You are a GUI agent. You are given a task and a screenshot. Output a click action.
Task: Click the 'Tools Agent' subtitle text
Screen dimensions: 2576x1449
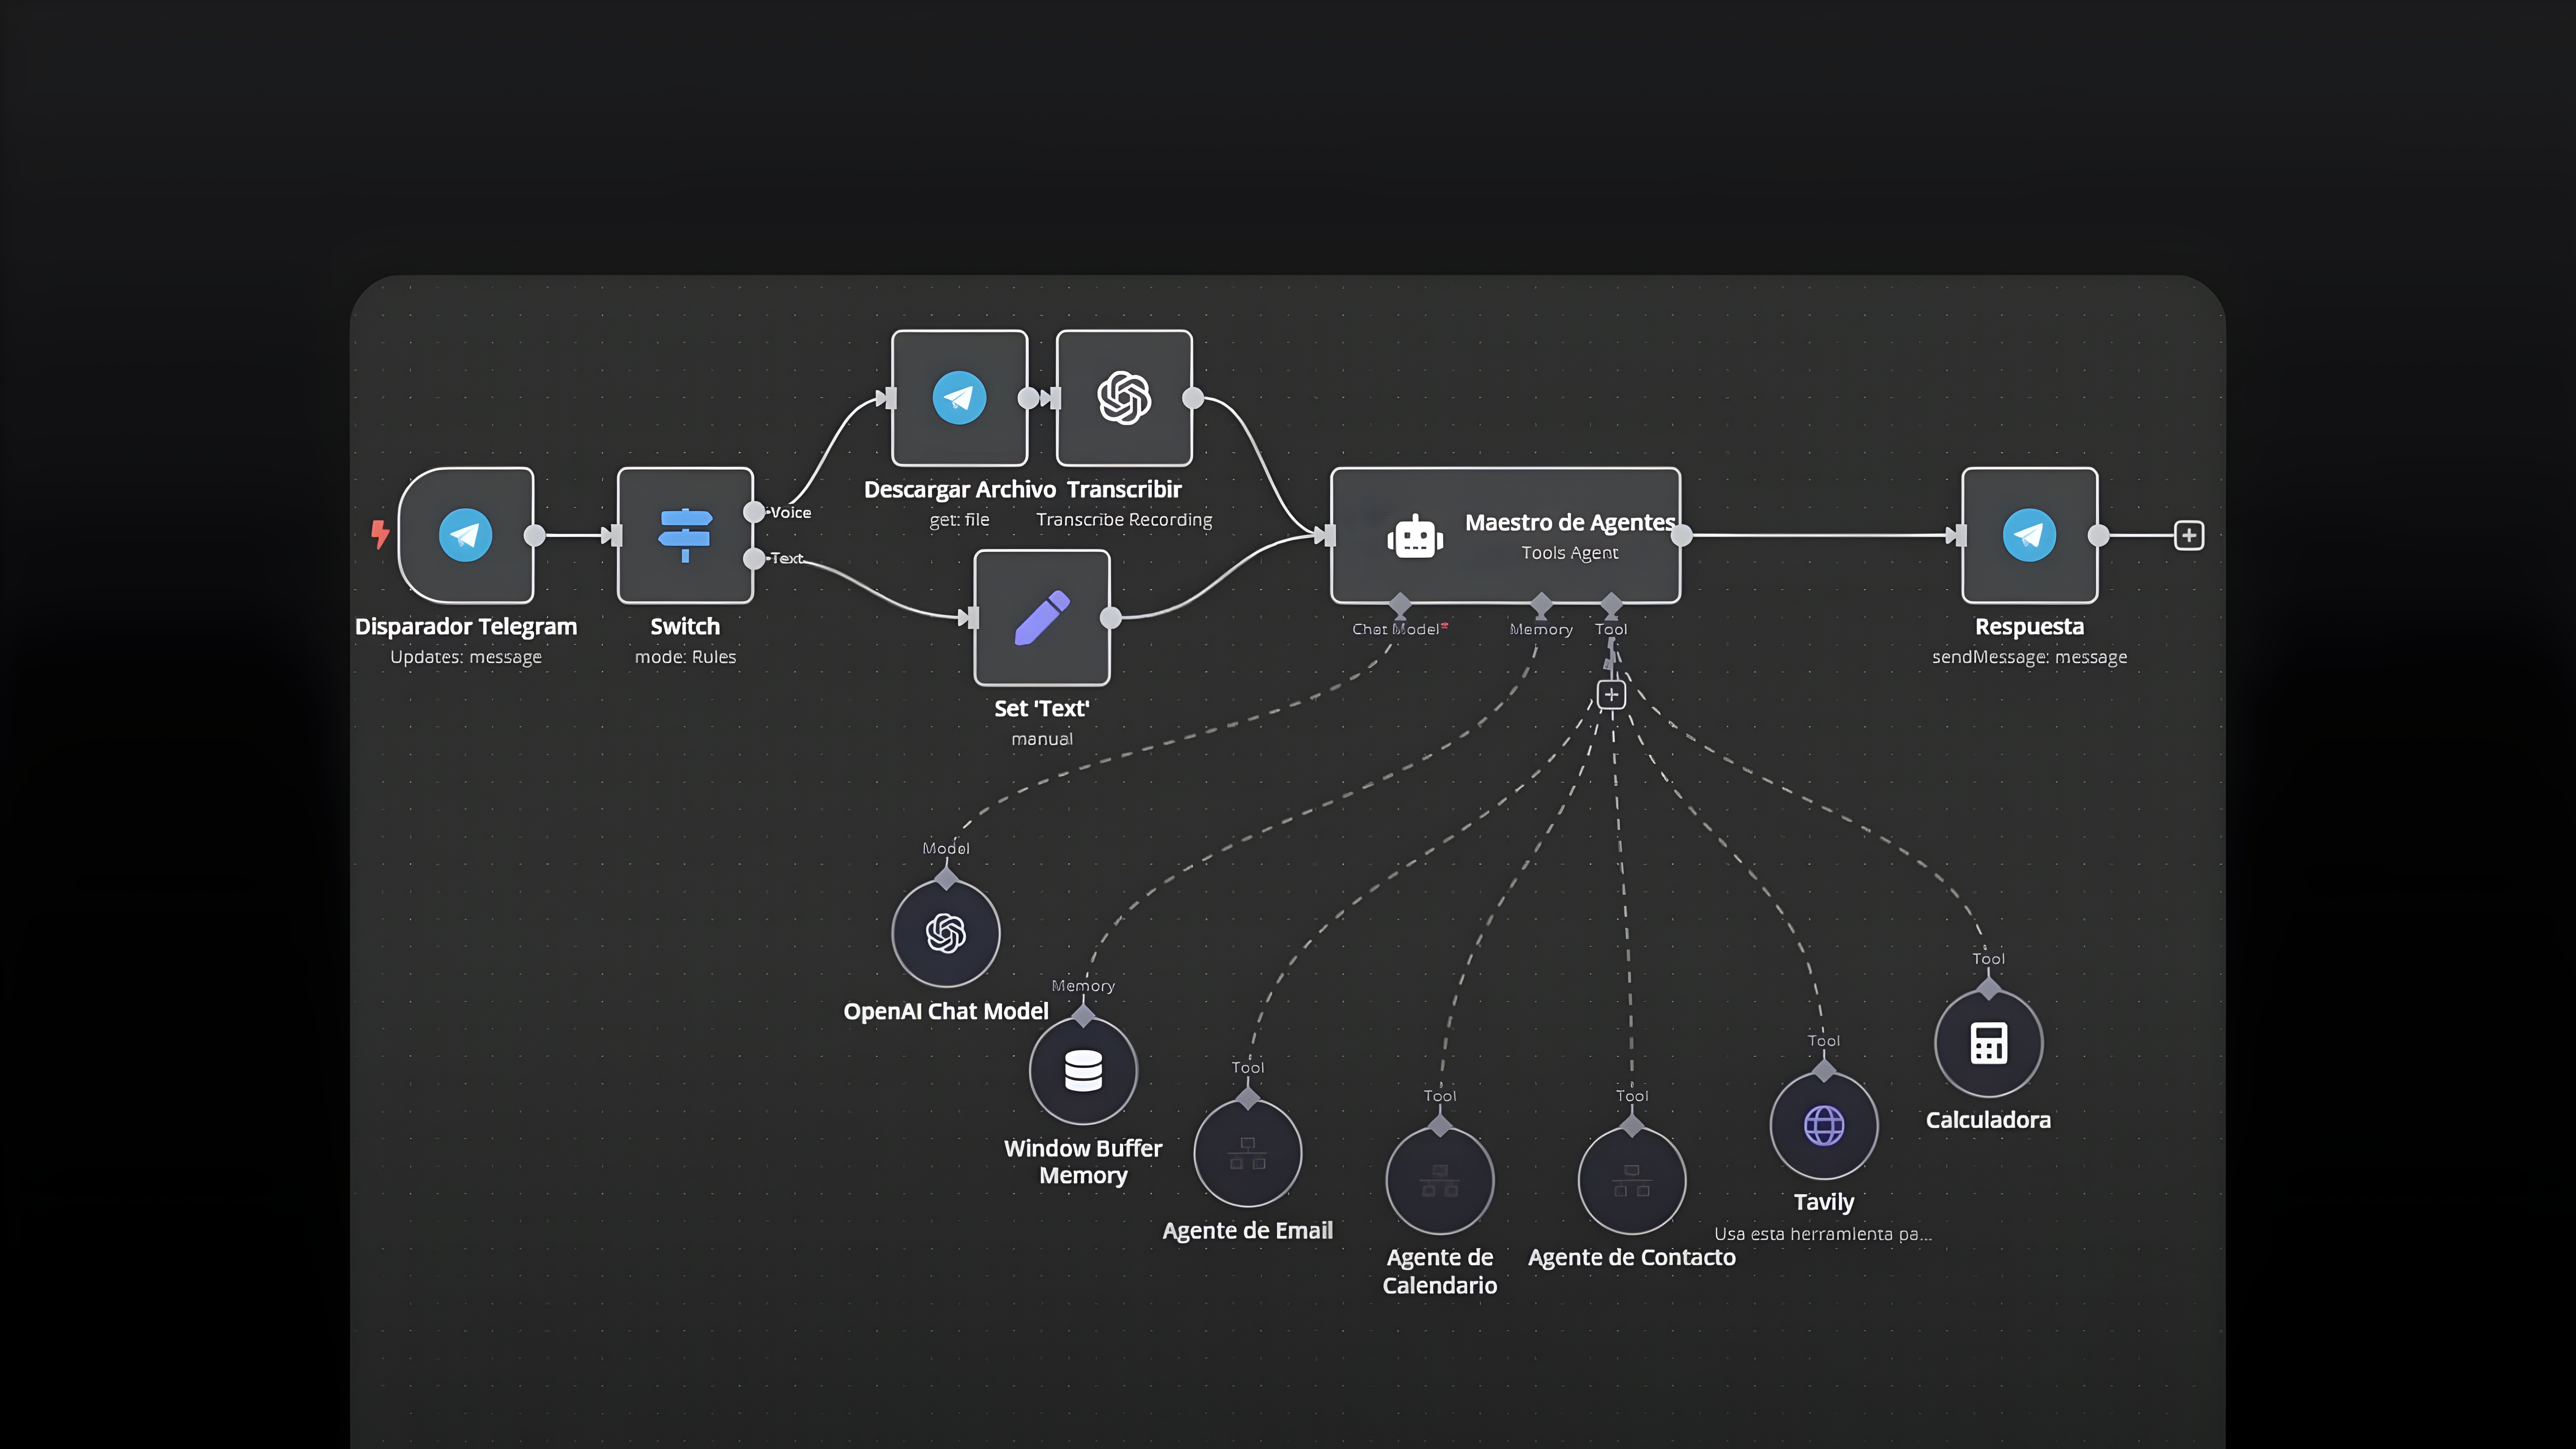tap(1570, 553)
